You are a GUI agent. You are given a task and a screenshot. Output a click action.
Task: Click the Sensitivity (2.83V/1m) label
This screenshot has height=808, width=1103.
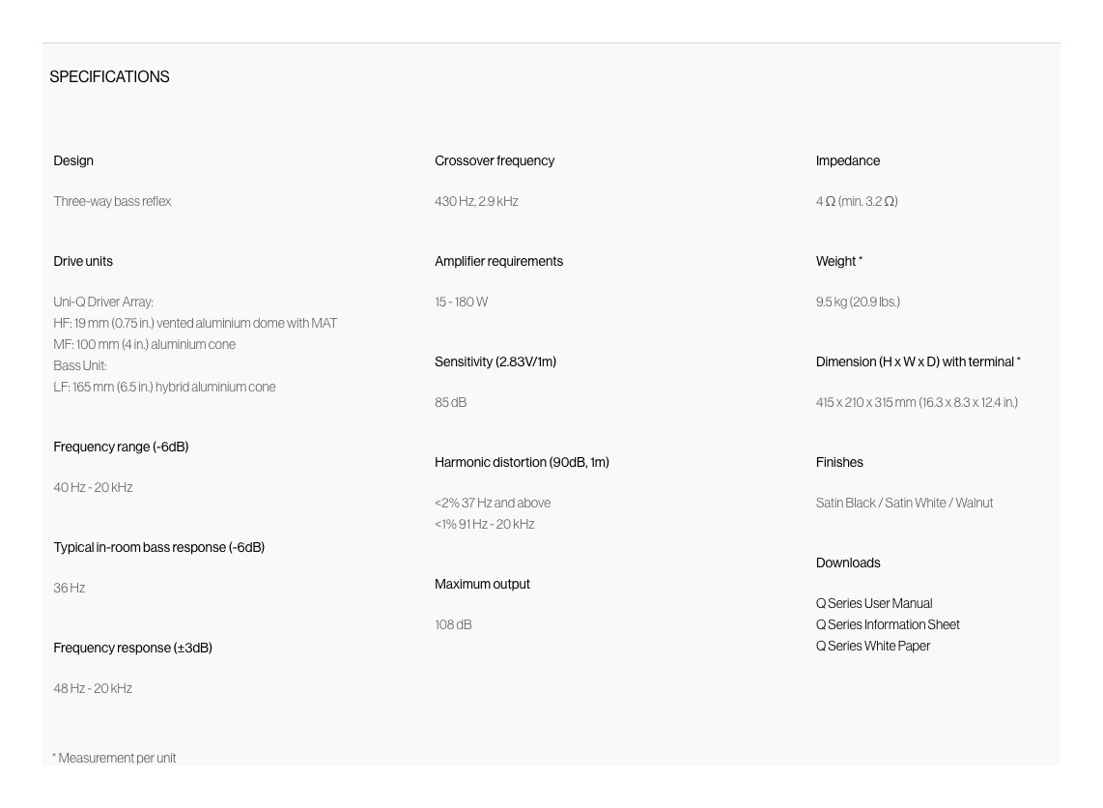point(495,361)
